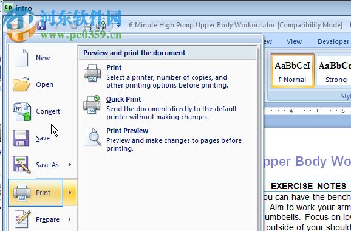Image resolution: width=351 pixels, height=231 pixels.
Task: Click the "Preview and print the document" header
Action: tap(134, 53)
